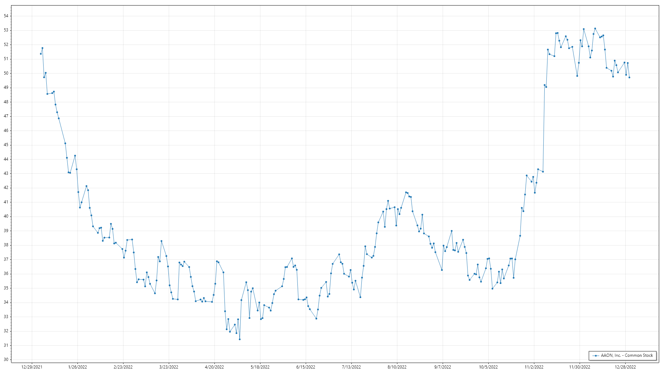Screen dimensions: 664x373
Task: Select the 42 y-axis tick label
Action: click(x=6, y=188)
